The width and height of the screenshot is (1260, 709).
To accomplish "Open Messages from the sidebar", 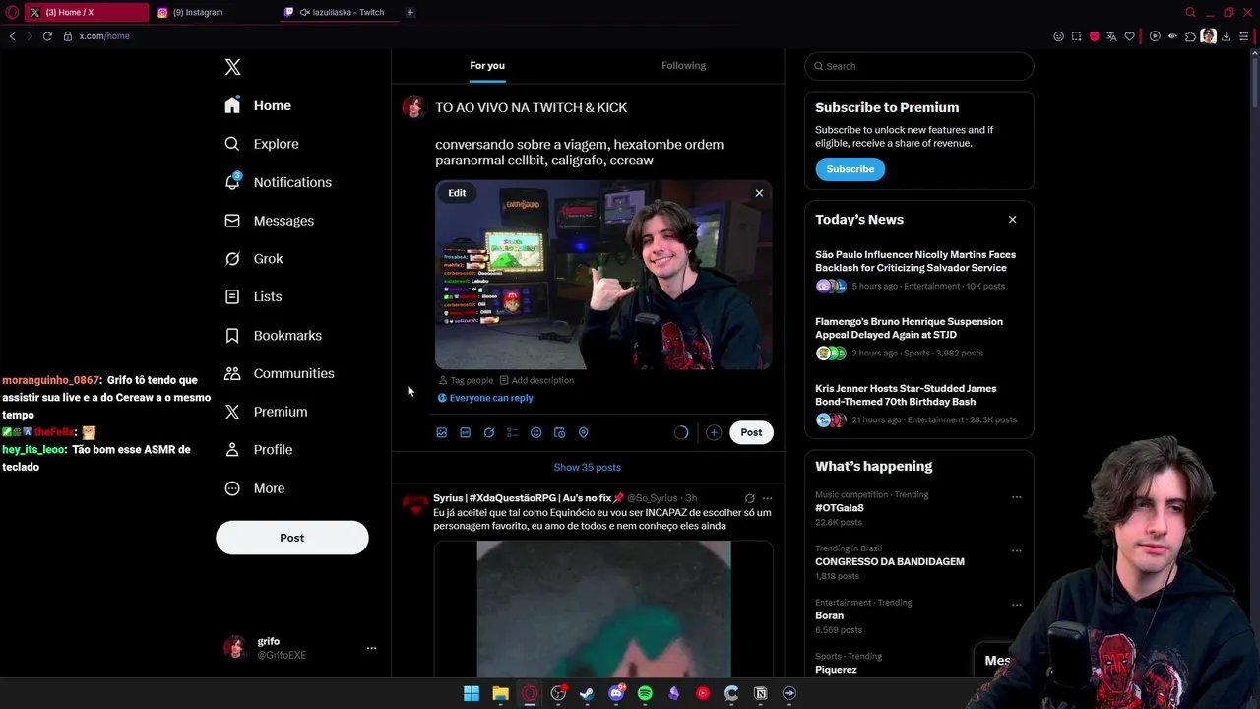I will pos(269,221).
